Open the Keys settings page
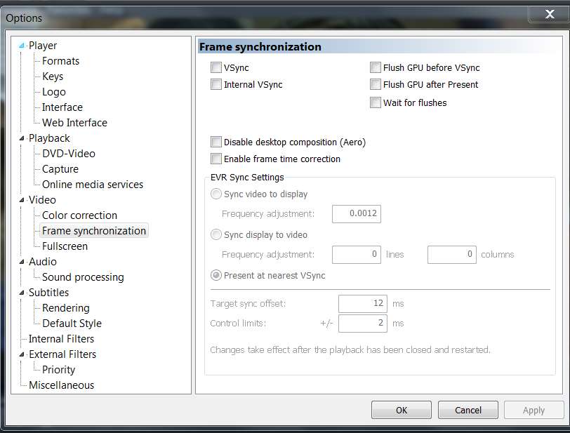This screenshot has height=433, width=570. click(x=53, y=76)
